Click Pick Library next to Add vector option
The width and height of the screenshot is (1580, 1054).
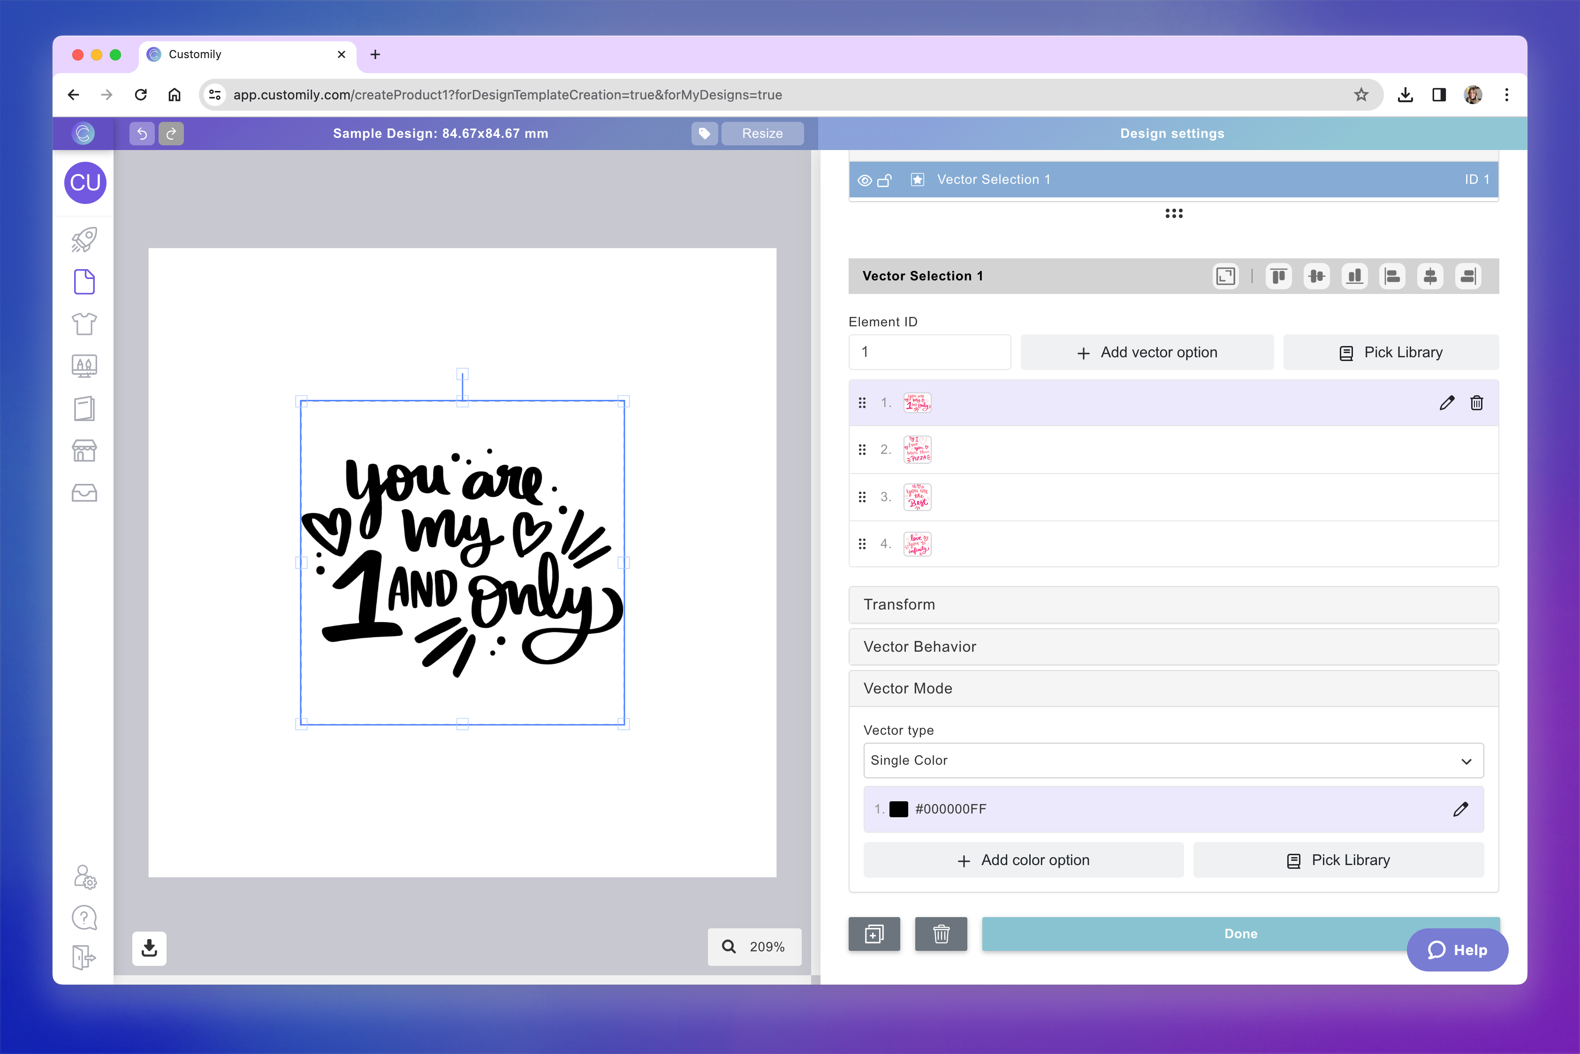pyautogui.click(x=1390, y=352)
